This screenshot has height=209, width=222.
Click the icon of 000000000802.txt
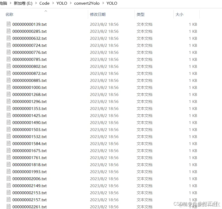tap(9, 66)
